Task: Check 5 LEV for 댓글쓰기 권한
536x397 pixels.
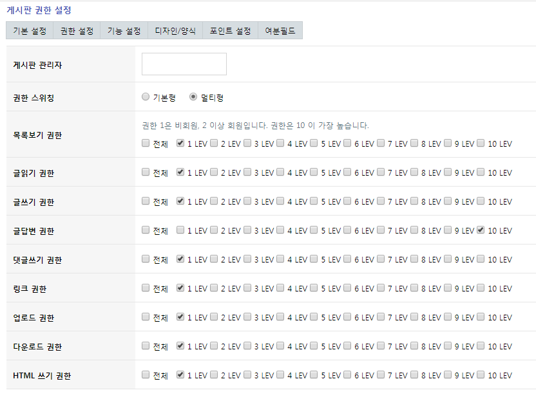Action: pos(314,259)
